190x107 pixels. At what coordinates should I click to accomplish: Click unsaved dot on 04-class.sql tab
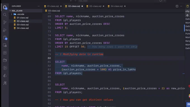click(125, 6)
